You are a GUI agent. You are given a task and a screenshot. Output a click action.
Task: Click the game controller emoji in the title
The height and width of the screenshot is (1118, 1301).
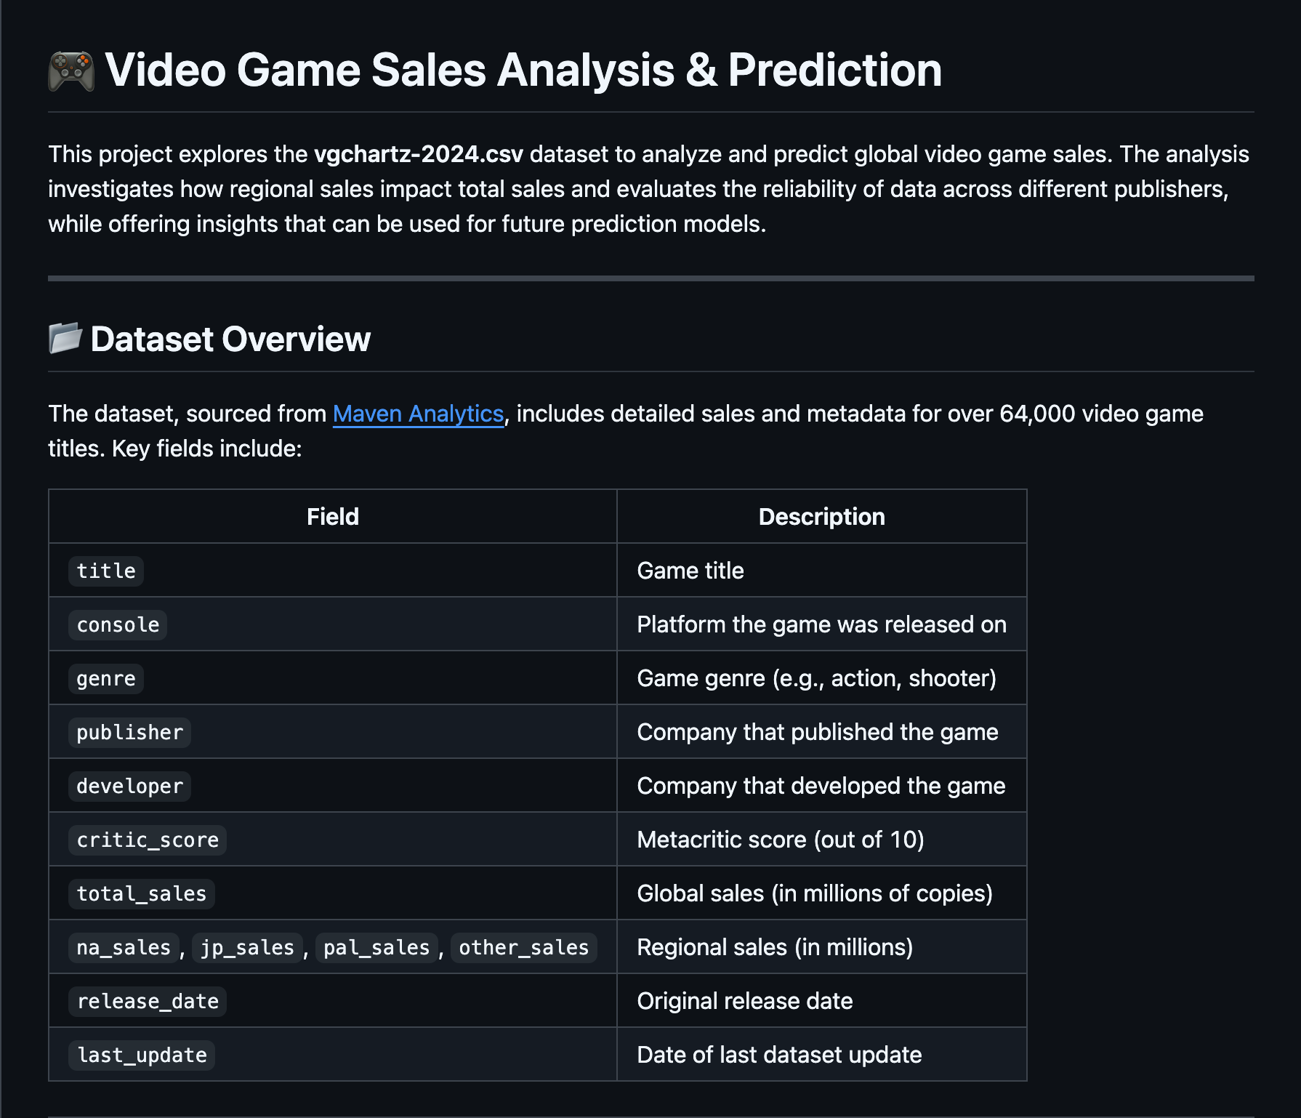(x=71, y=71)
